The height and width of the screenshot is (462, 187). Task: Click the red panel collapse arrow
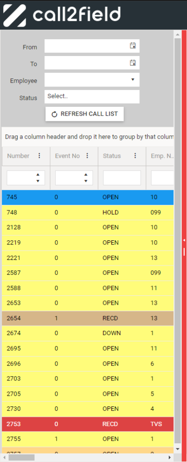coord(184,240)
